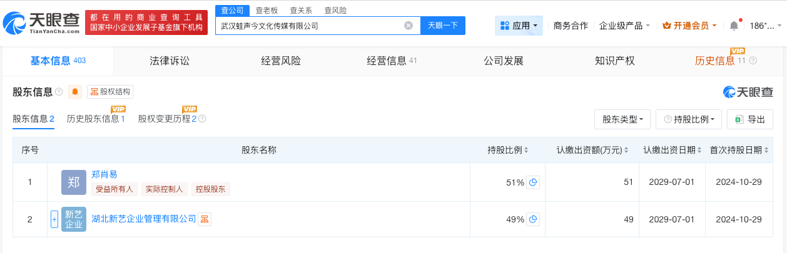Switch to the 经营信息 tab
Screen dimensions: 787x253
click(392, 61)
